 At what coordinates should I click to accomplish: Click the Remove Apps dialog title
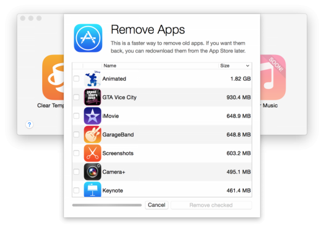click(x=148, y=30)
